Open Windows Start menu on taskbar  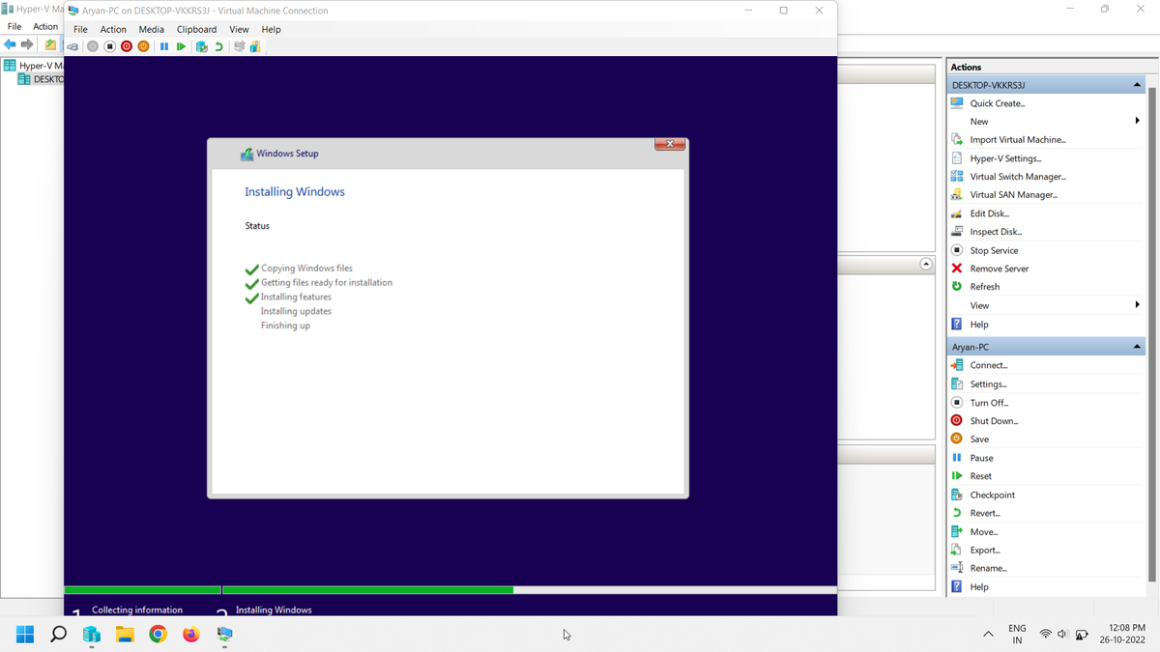pos(25,635)
